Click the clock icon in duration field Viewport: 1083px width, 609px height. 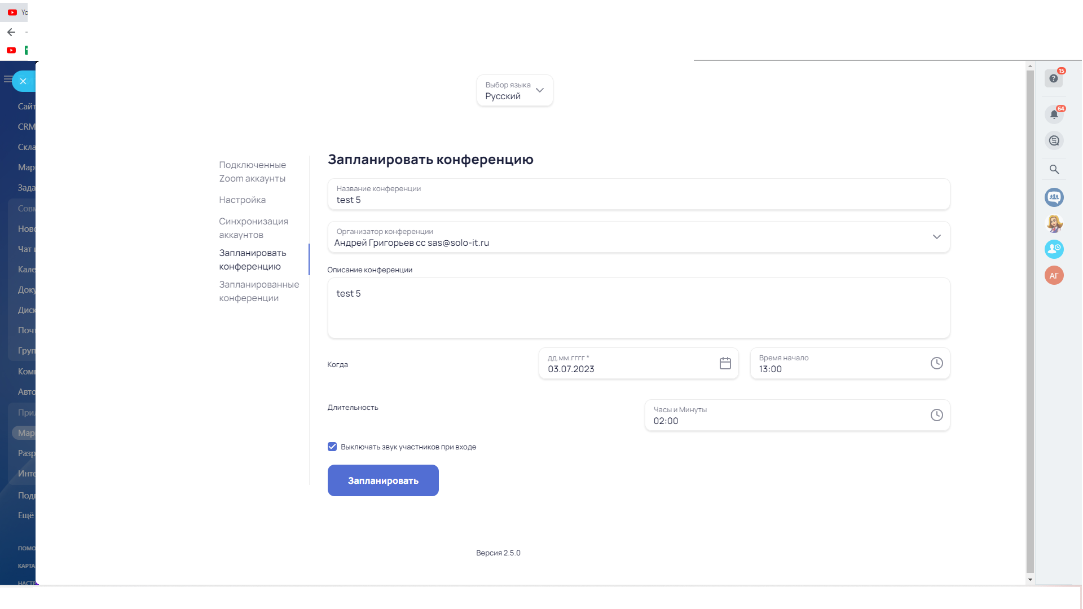point(936,416)
